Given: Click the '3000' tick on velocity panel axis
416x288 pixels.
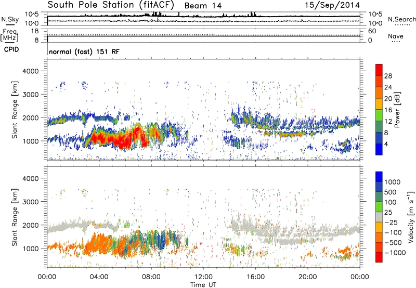Looking at the screenshot, I should coord(30,202).
